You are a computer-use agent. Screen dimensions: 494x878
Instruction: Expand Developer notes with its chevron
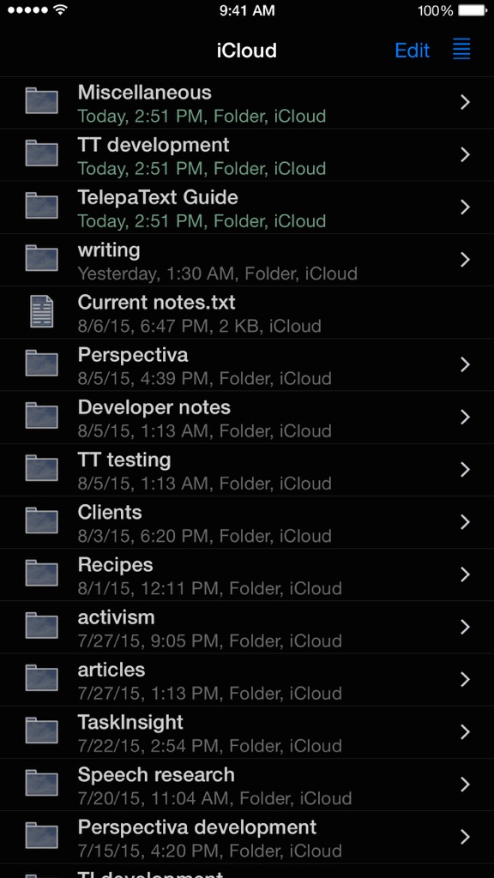[x=465, y=417]
